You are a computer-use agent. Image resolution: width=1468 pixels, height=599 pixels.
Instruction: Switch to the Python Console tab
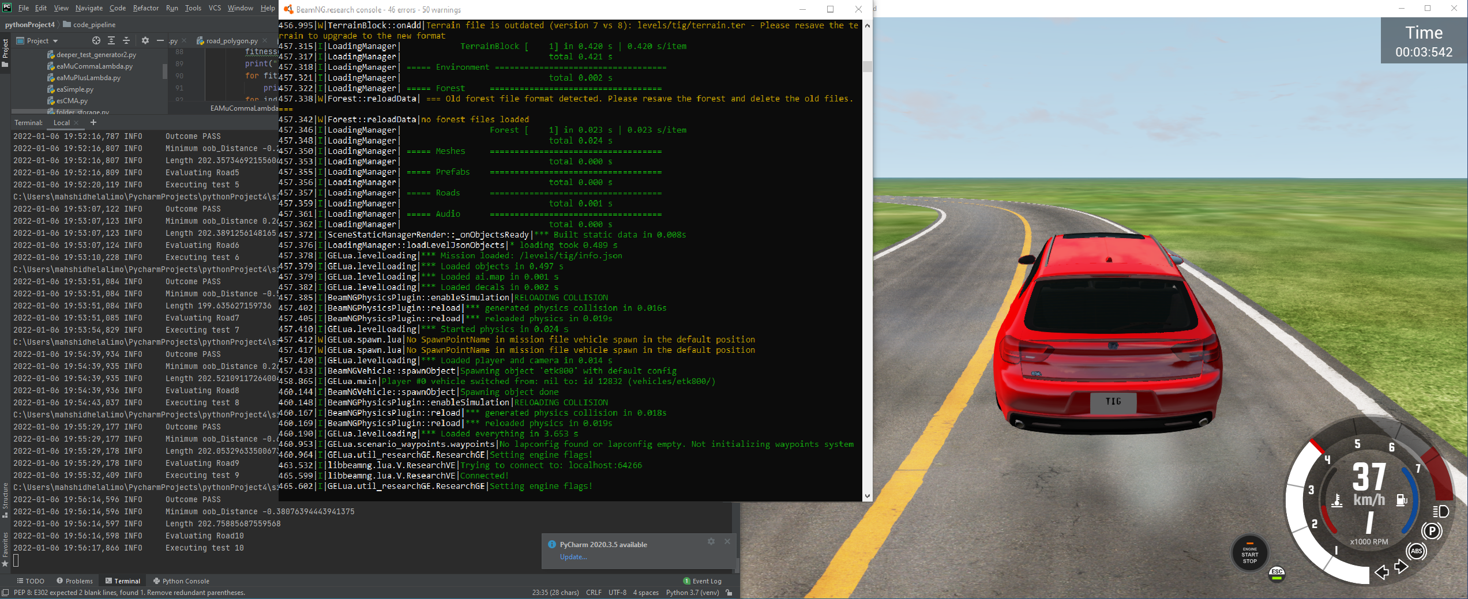tap(181, 581)
